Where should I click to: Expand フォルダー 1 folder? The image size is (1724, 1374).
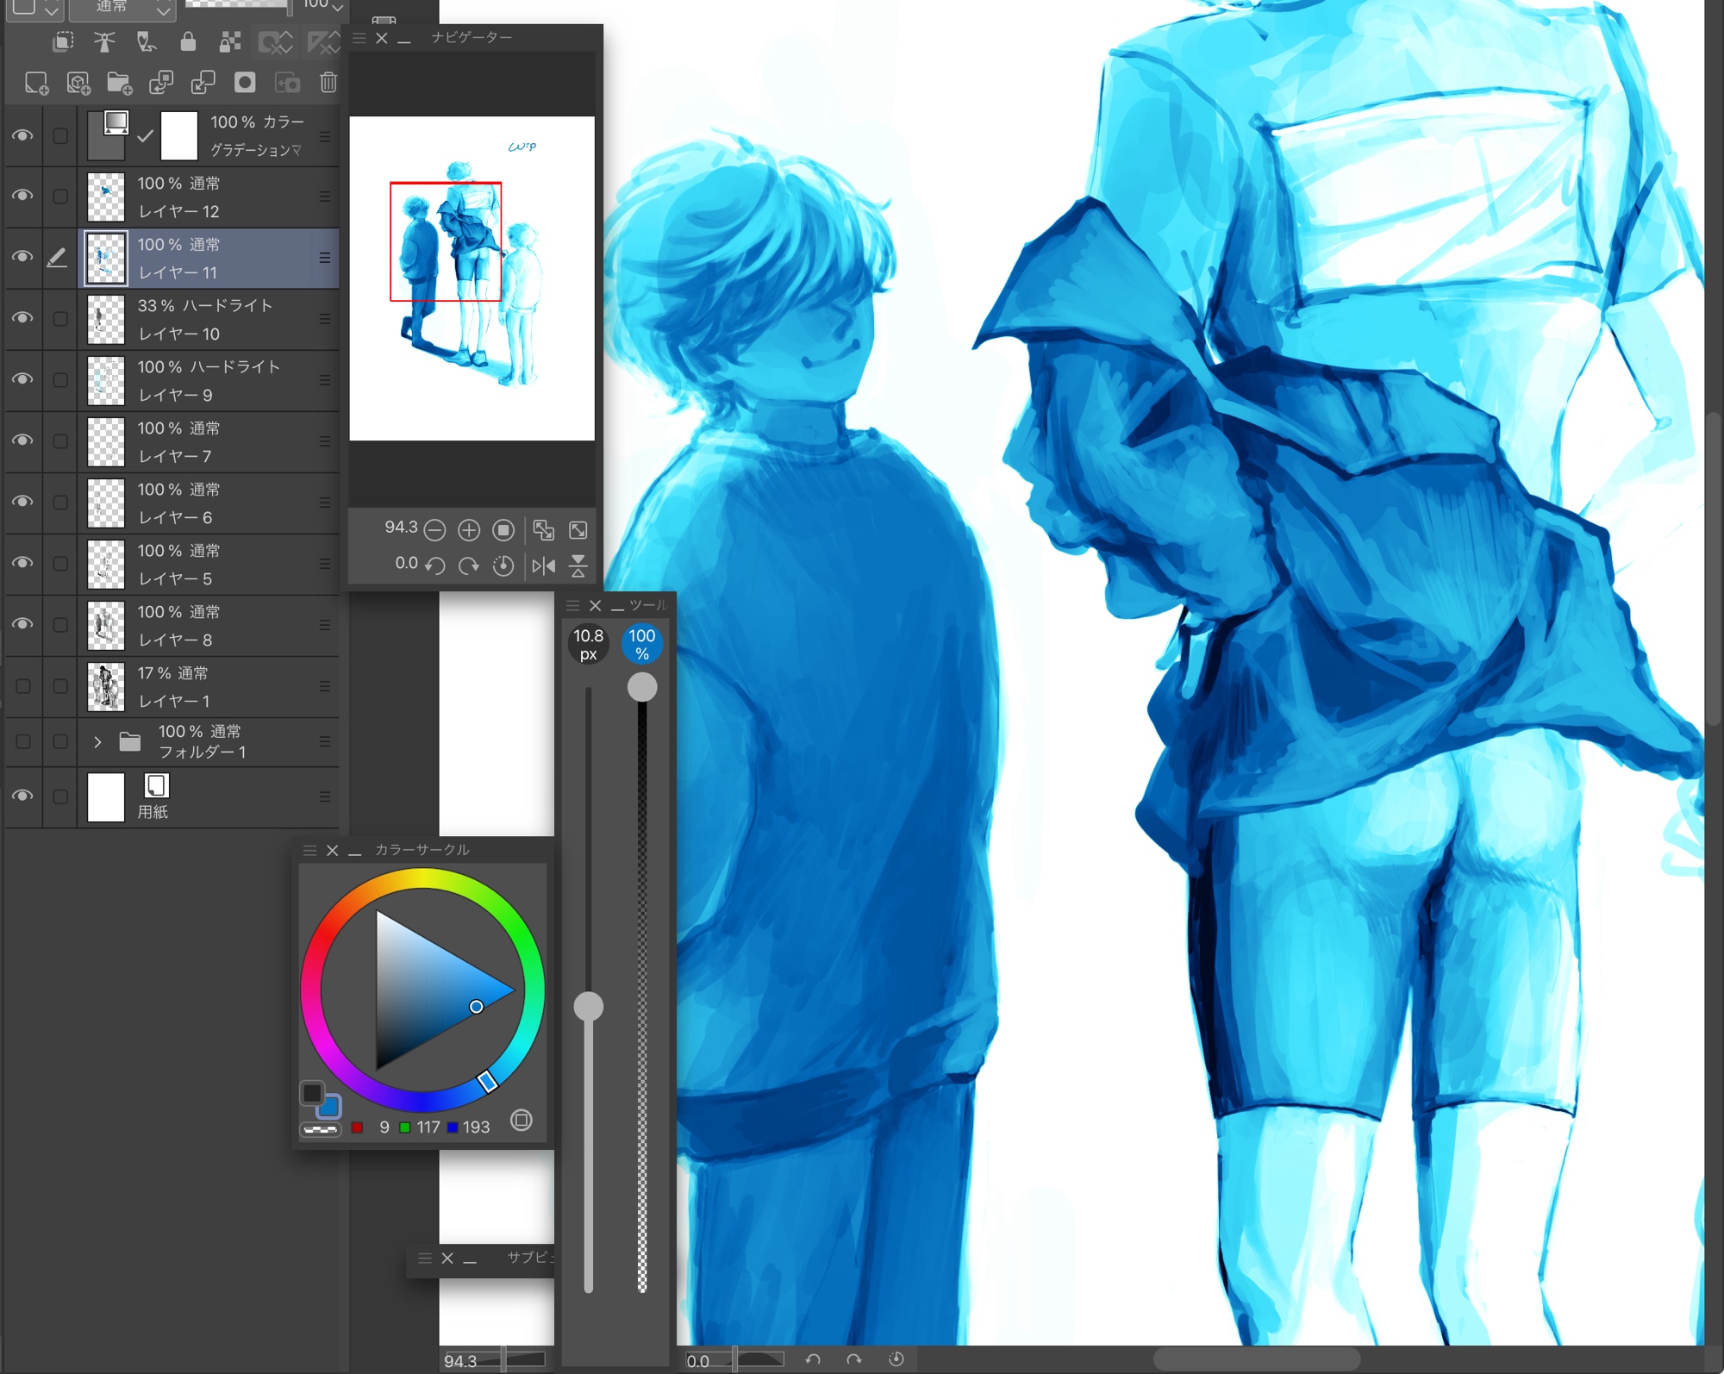97,741
